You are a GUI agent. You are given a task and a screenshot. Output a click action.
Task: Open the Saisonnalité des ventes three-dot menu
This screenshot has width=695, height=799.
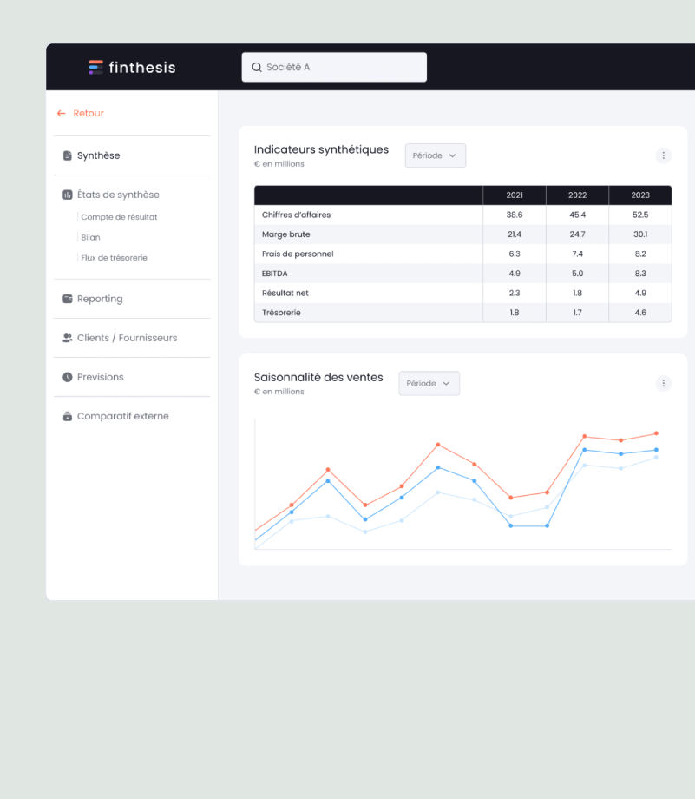tap(664, 383)
